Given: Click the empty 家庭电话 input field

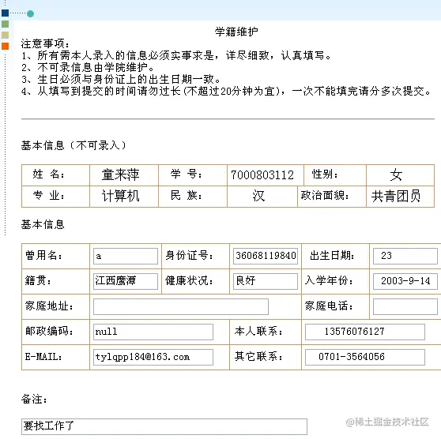Looking at the screenshot, I should [405, 306].
